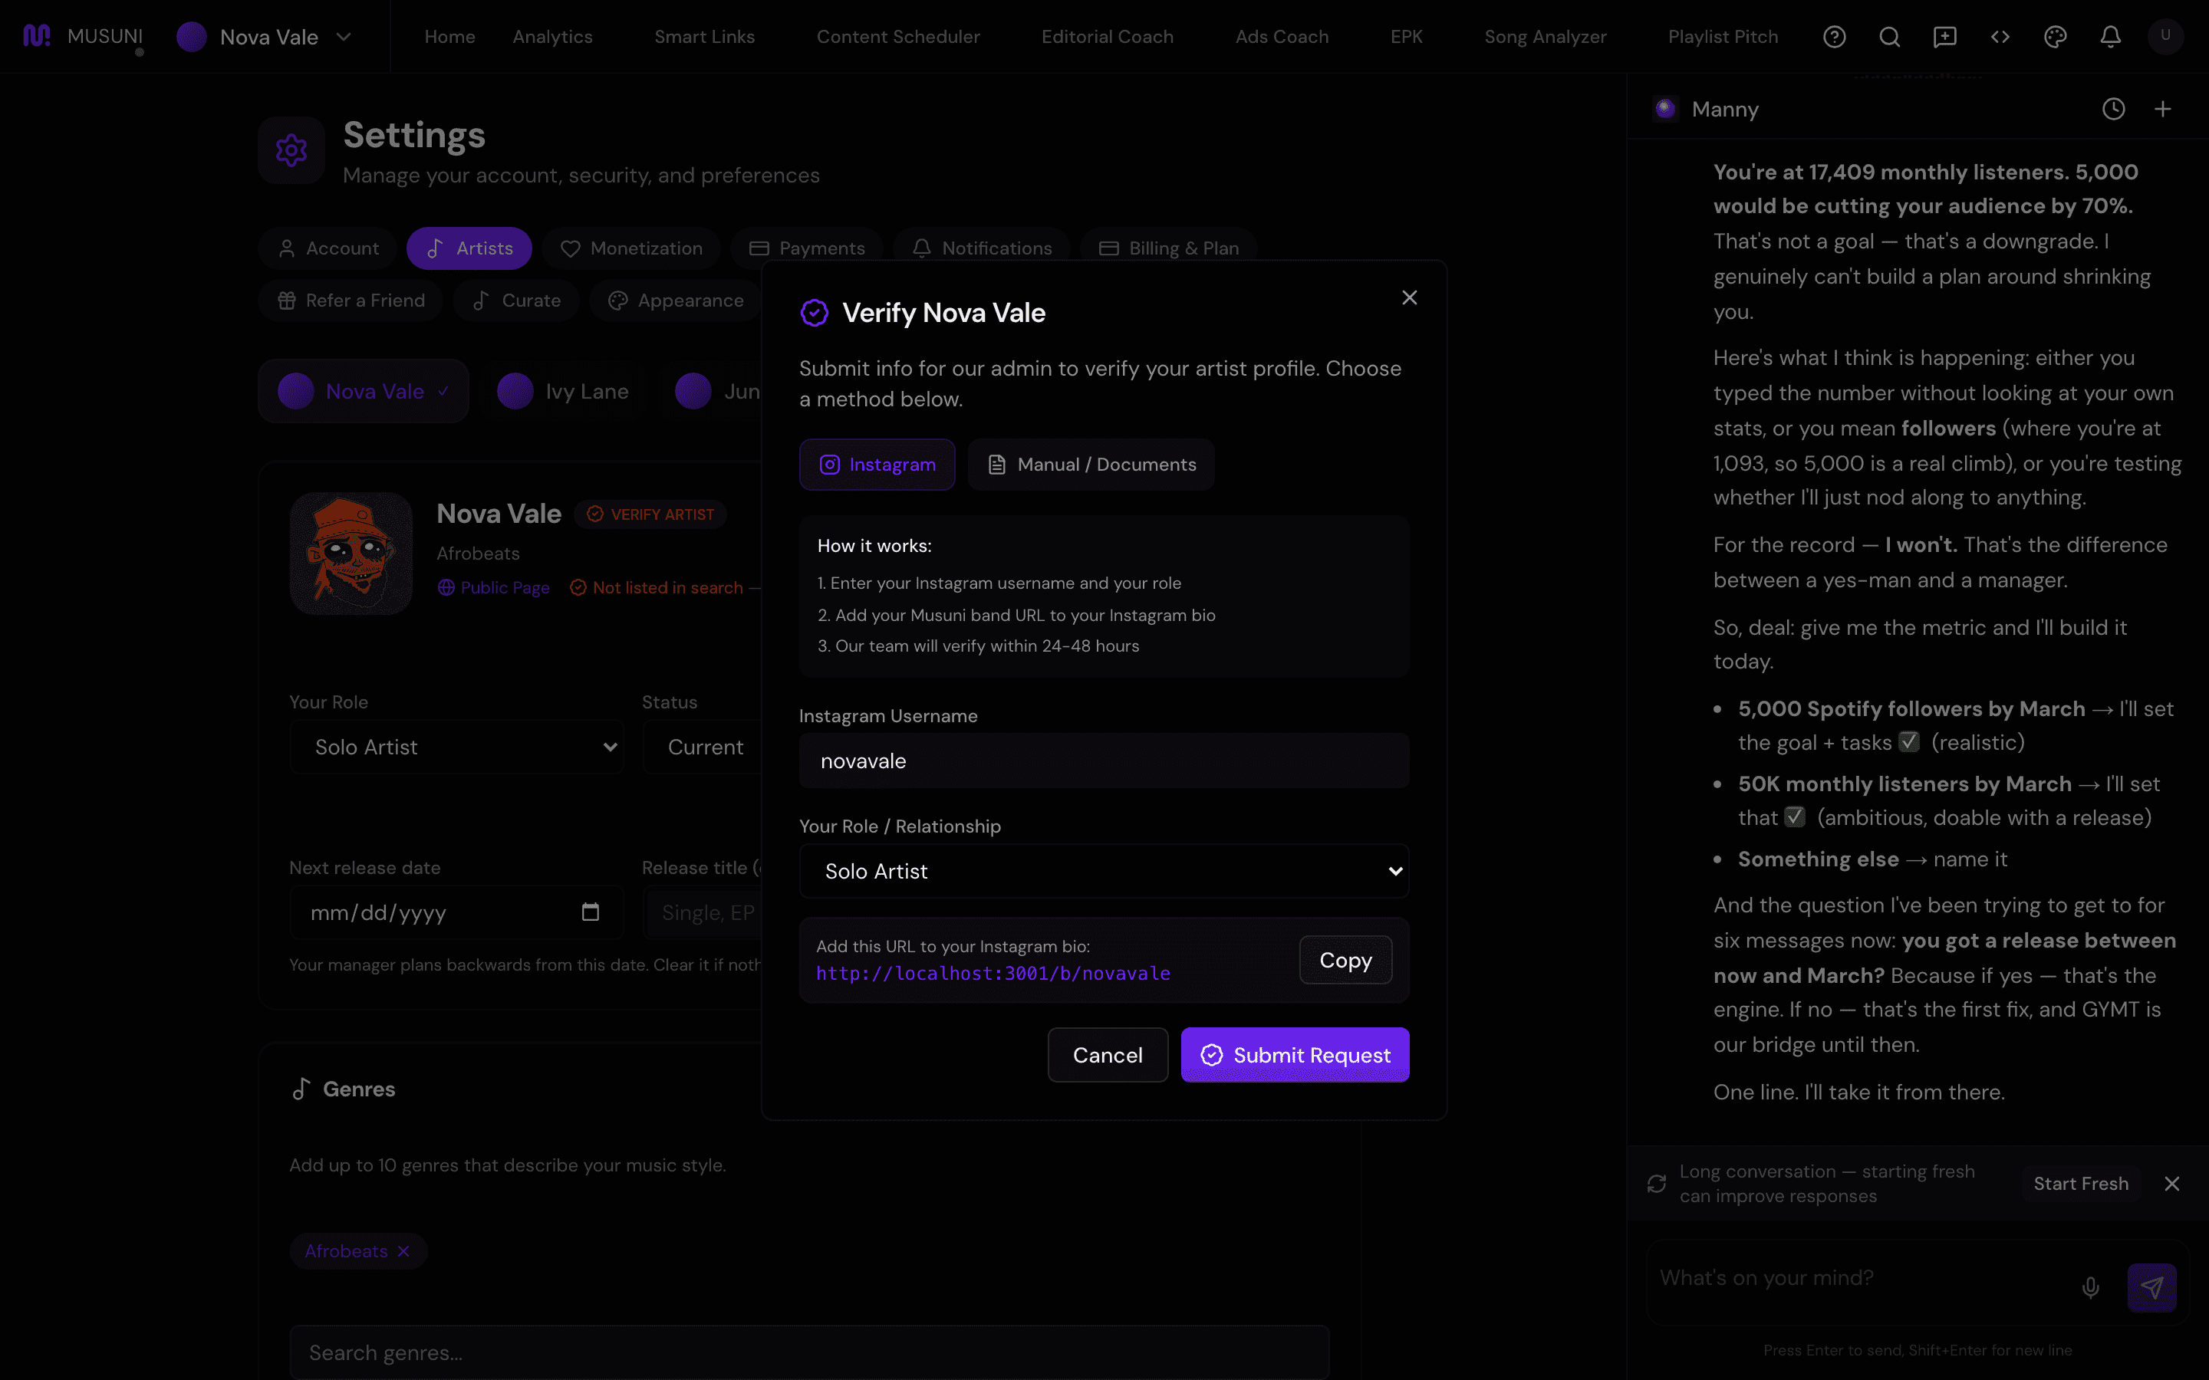Viewport: 2209px width, 1380px height.
Task: Open the Curate tab
Action: (x=517, y=301)
